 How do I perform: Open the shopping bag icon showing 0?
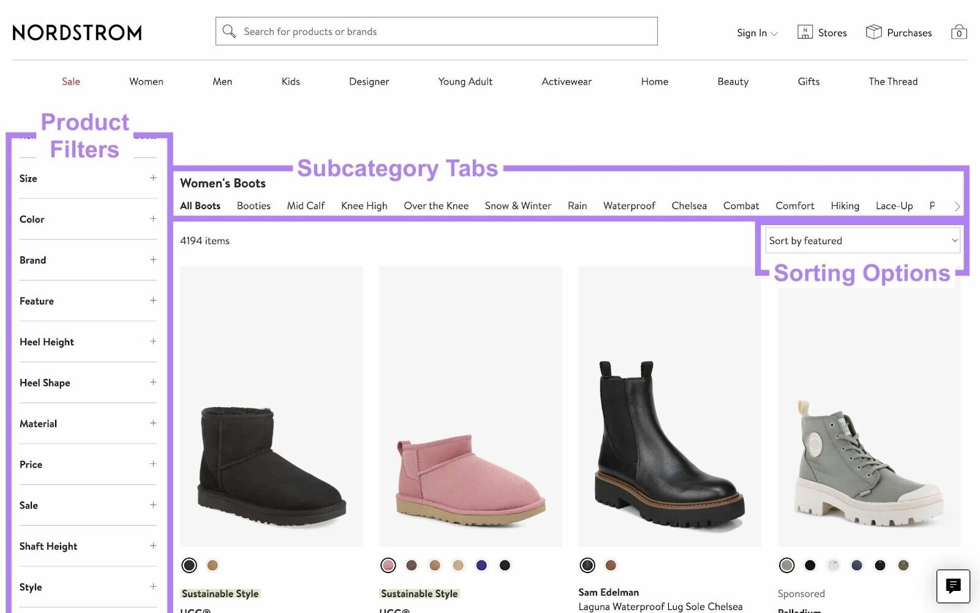959,32
